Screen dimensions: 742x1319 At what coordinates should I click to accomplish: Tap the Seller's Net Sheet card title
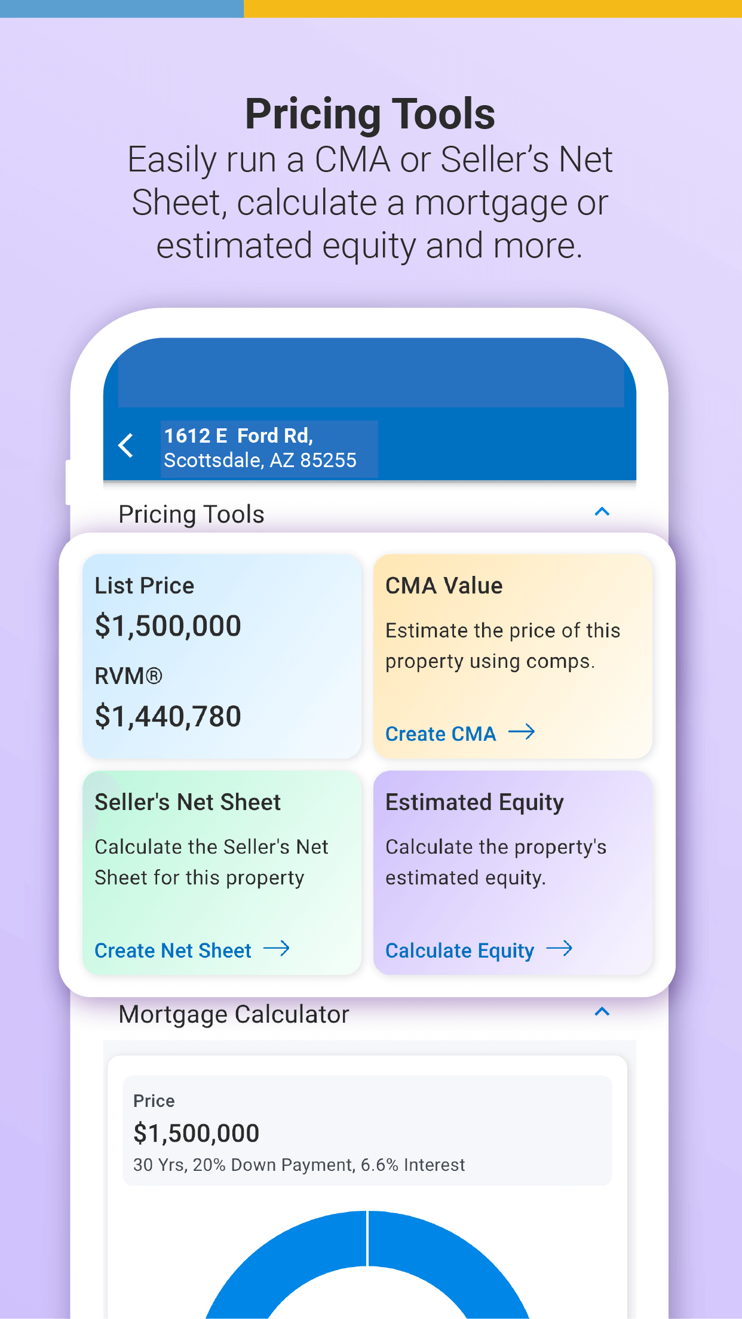point(188,802)
